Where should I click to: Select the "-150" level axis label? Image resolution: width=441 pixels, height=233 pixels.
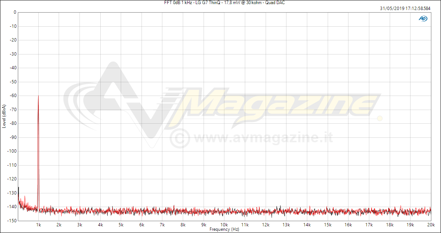(x=12, y=221)
